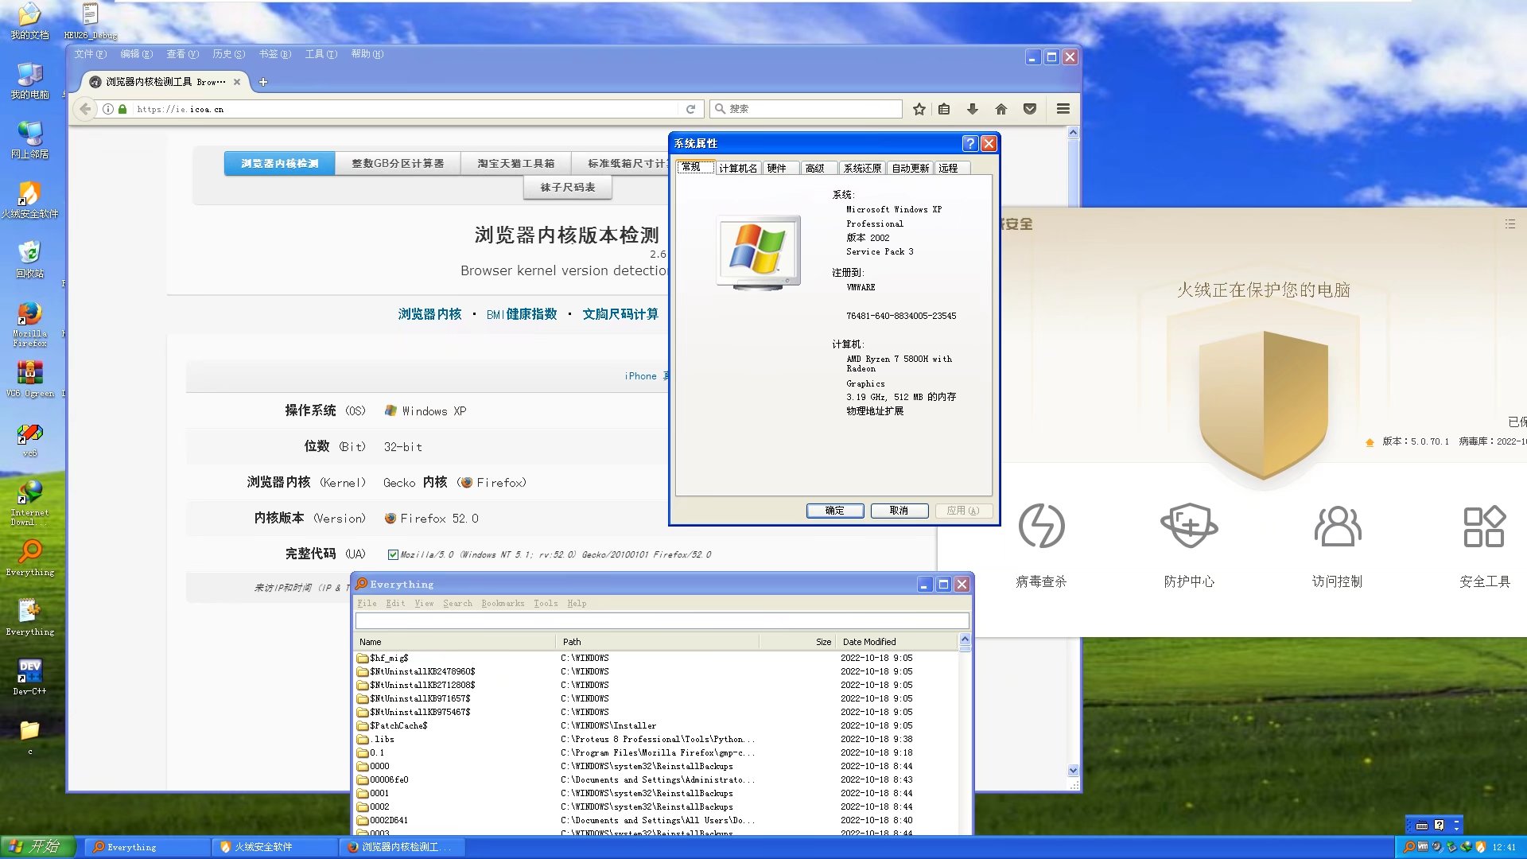Open Firefox downloads arrow icon
This screenshot has width=1527, height=859.
972,109
